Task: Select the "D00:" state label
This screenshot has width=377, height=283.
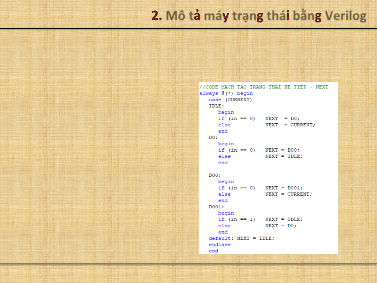Action: pos(215,175)
